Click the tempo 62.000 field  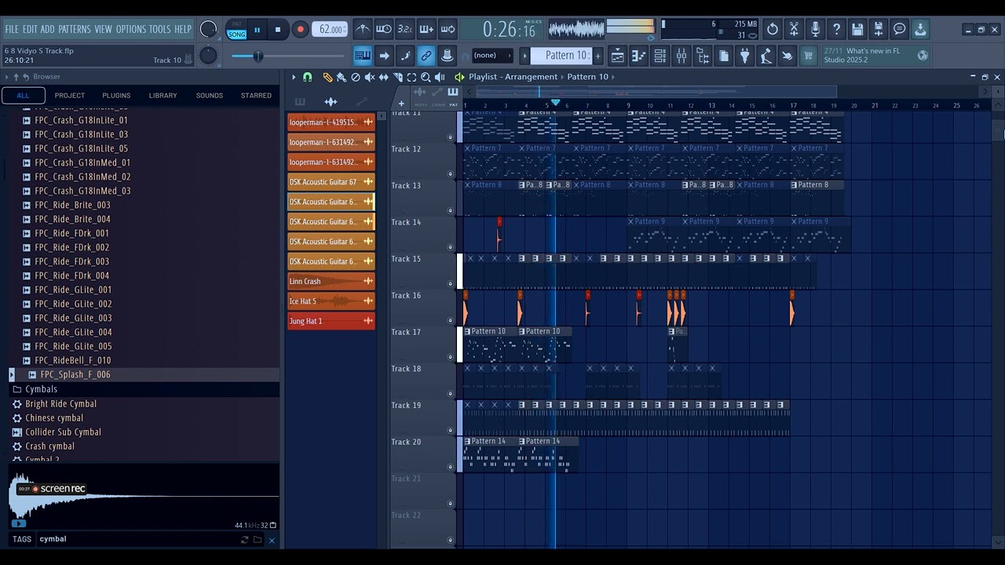coord(330,30)
